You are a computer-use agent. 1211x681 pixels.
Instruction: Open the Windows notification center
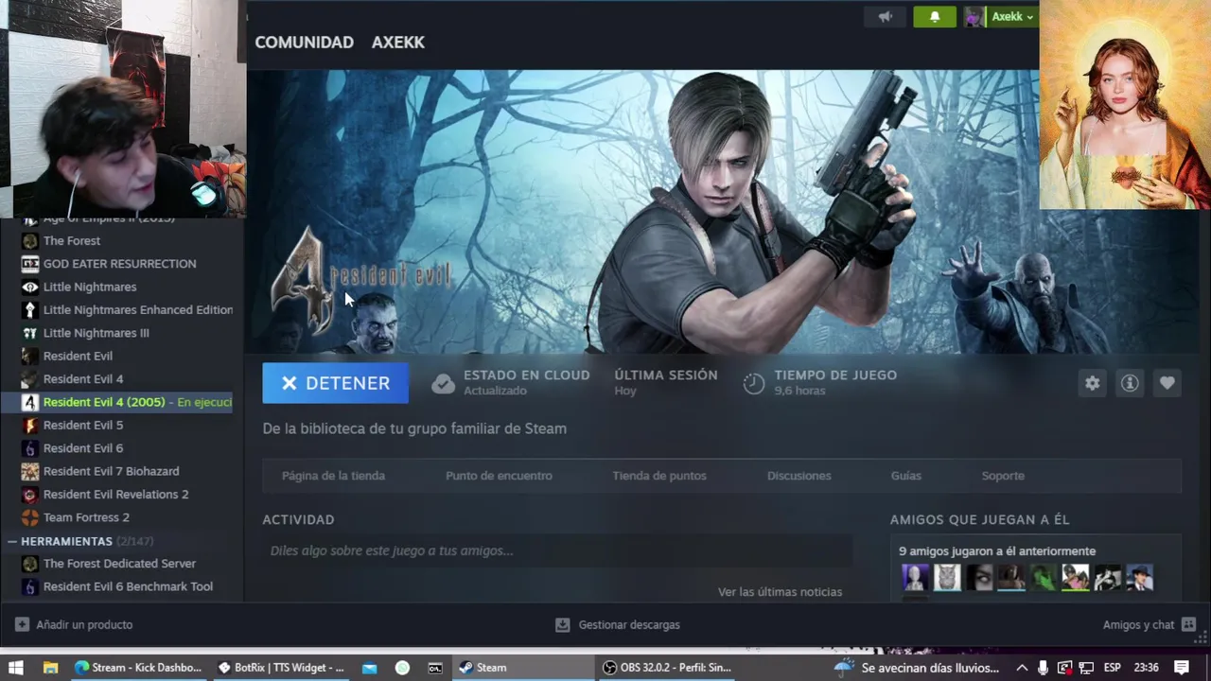click(x=1182, y=668)
